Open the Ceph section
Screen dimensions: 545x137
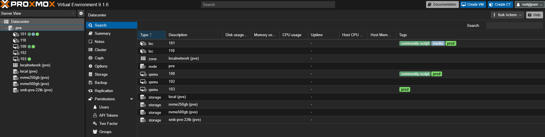[x=112, y=58]
